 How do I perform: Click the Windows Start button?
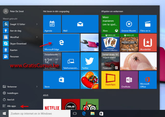click(4, 113)
